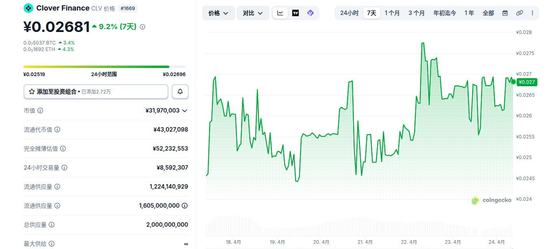
Task: Click the bell price alert button
Action: (x=180, y=92)
